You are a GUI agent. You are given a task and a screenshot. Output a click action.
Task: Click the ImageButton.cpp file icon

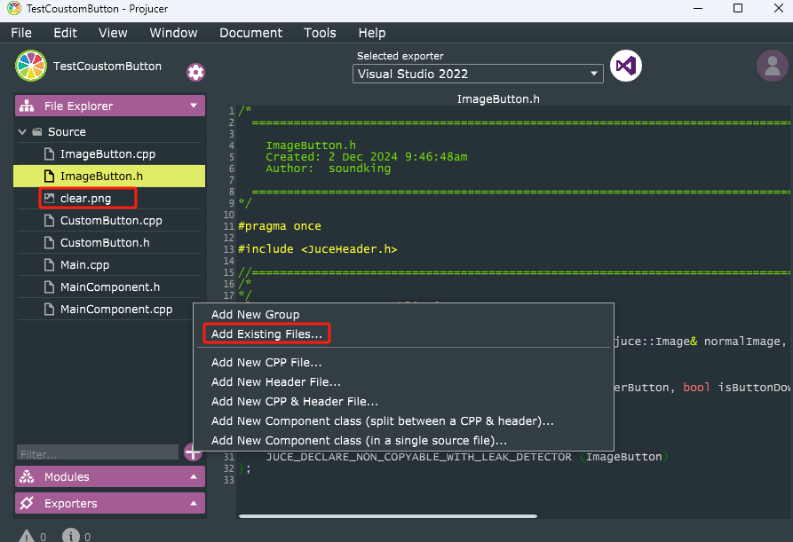(x=49, y=153)
